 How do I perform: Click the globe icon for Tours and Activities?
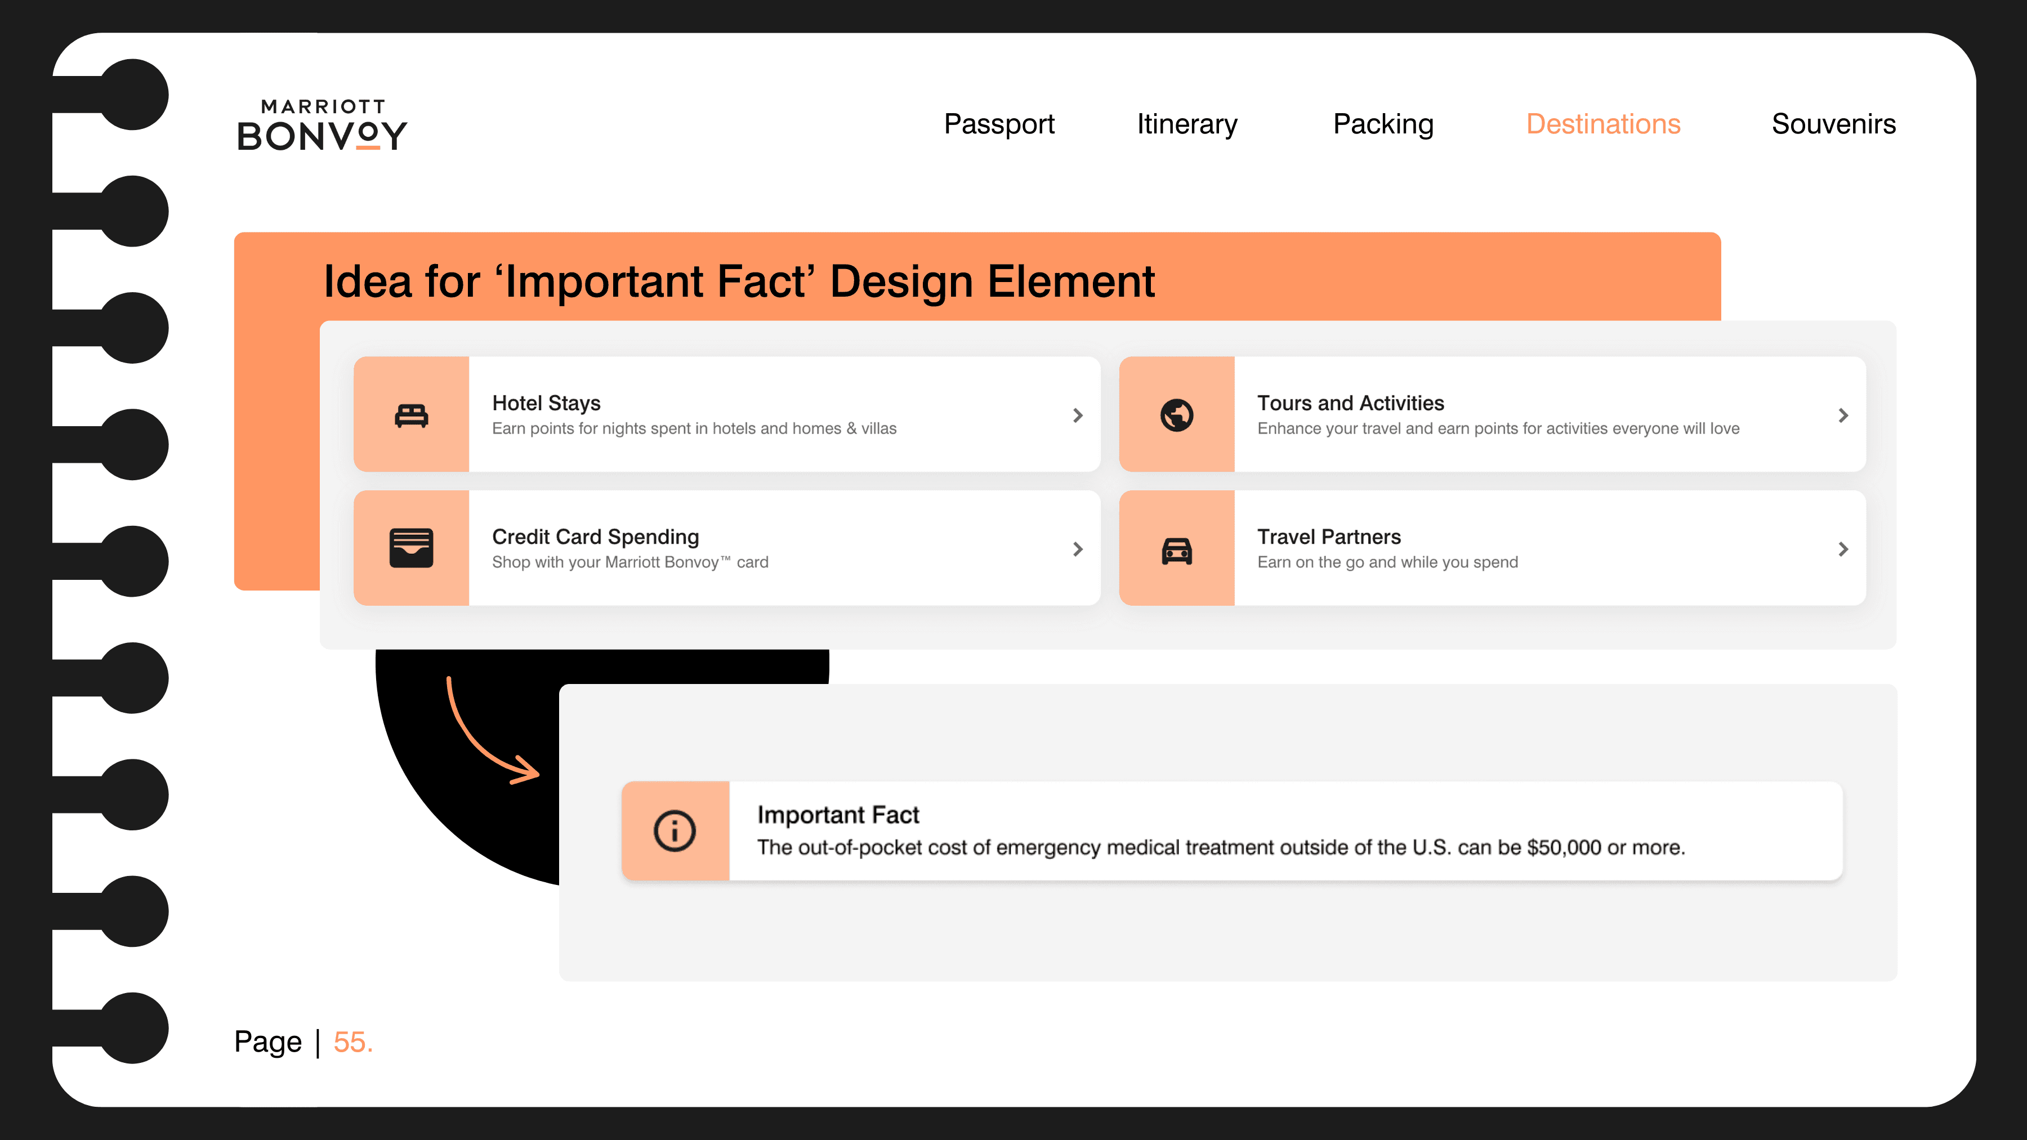coord(1176,414)
